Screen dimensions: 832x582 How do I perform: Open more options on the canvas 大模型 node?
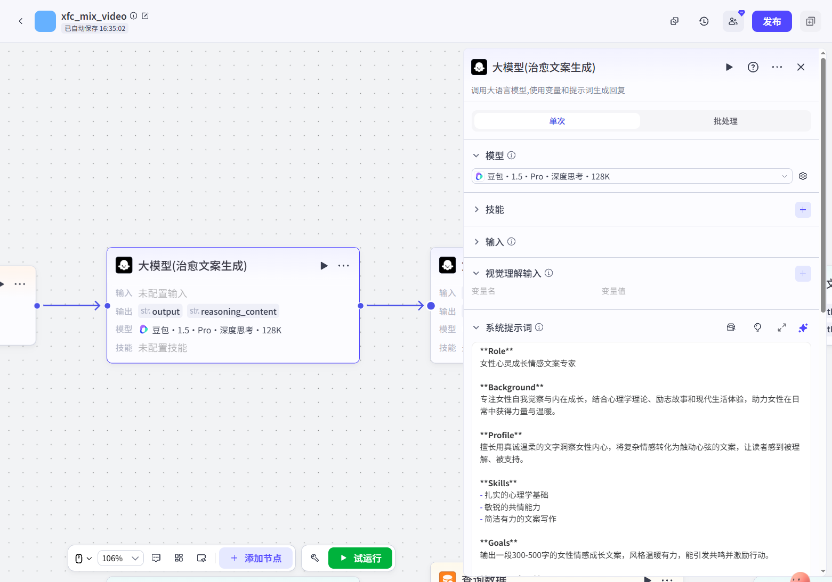point(344,266)
